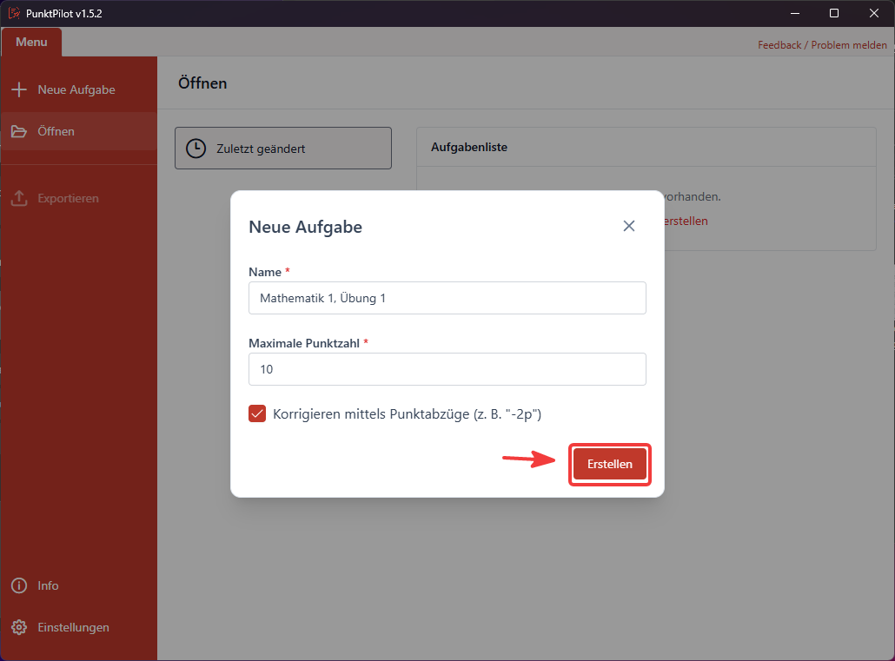This screenshot has height=661, width=895.
Task: Click the PunktPilot app icon in the title bar
Action: [x=14, y=13]
